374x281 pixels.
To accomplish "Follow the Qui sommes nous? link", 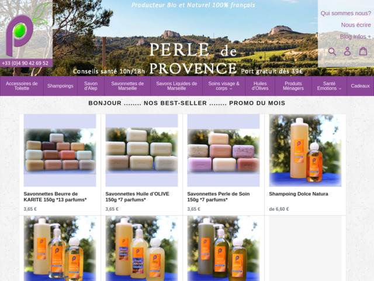I will coord(345,13).
